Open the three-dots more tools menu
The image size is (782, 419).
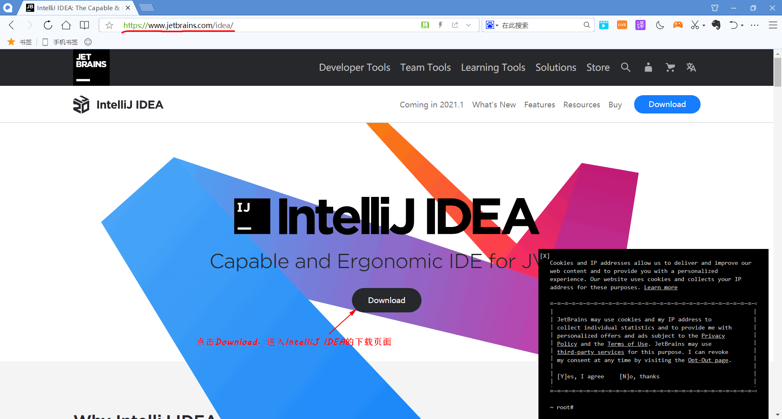pos(755,25)
